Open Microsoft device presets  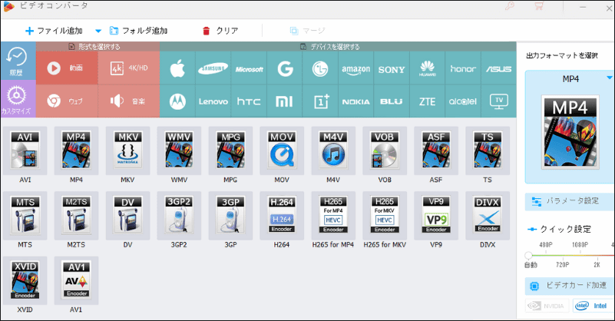coord(249,68)
